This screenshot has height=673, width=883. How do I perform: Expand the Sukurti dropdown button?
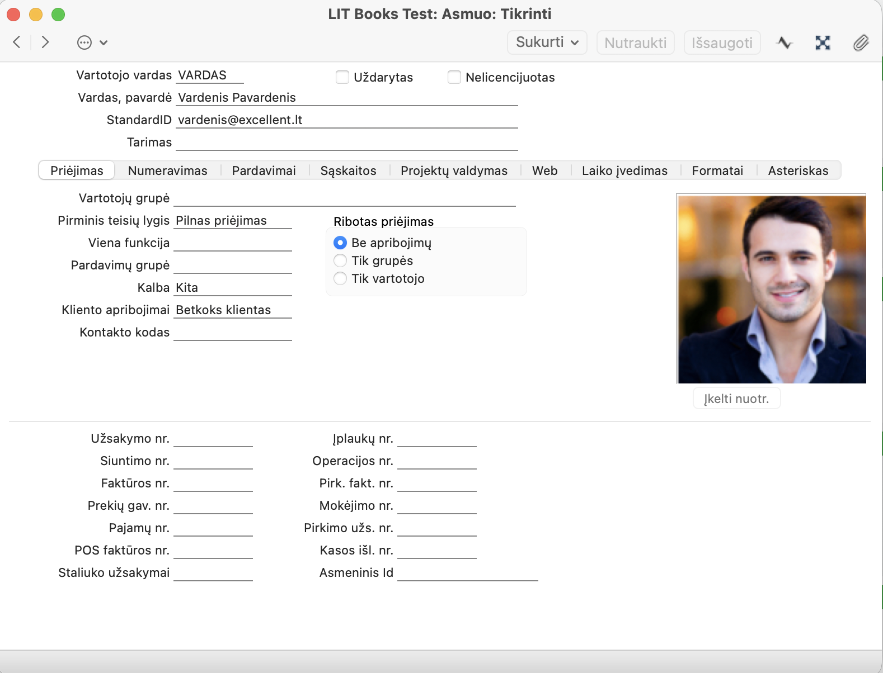click(x=547, y=42)
